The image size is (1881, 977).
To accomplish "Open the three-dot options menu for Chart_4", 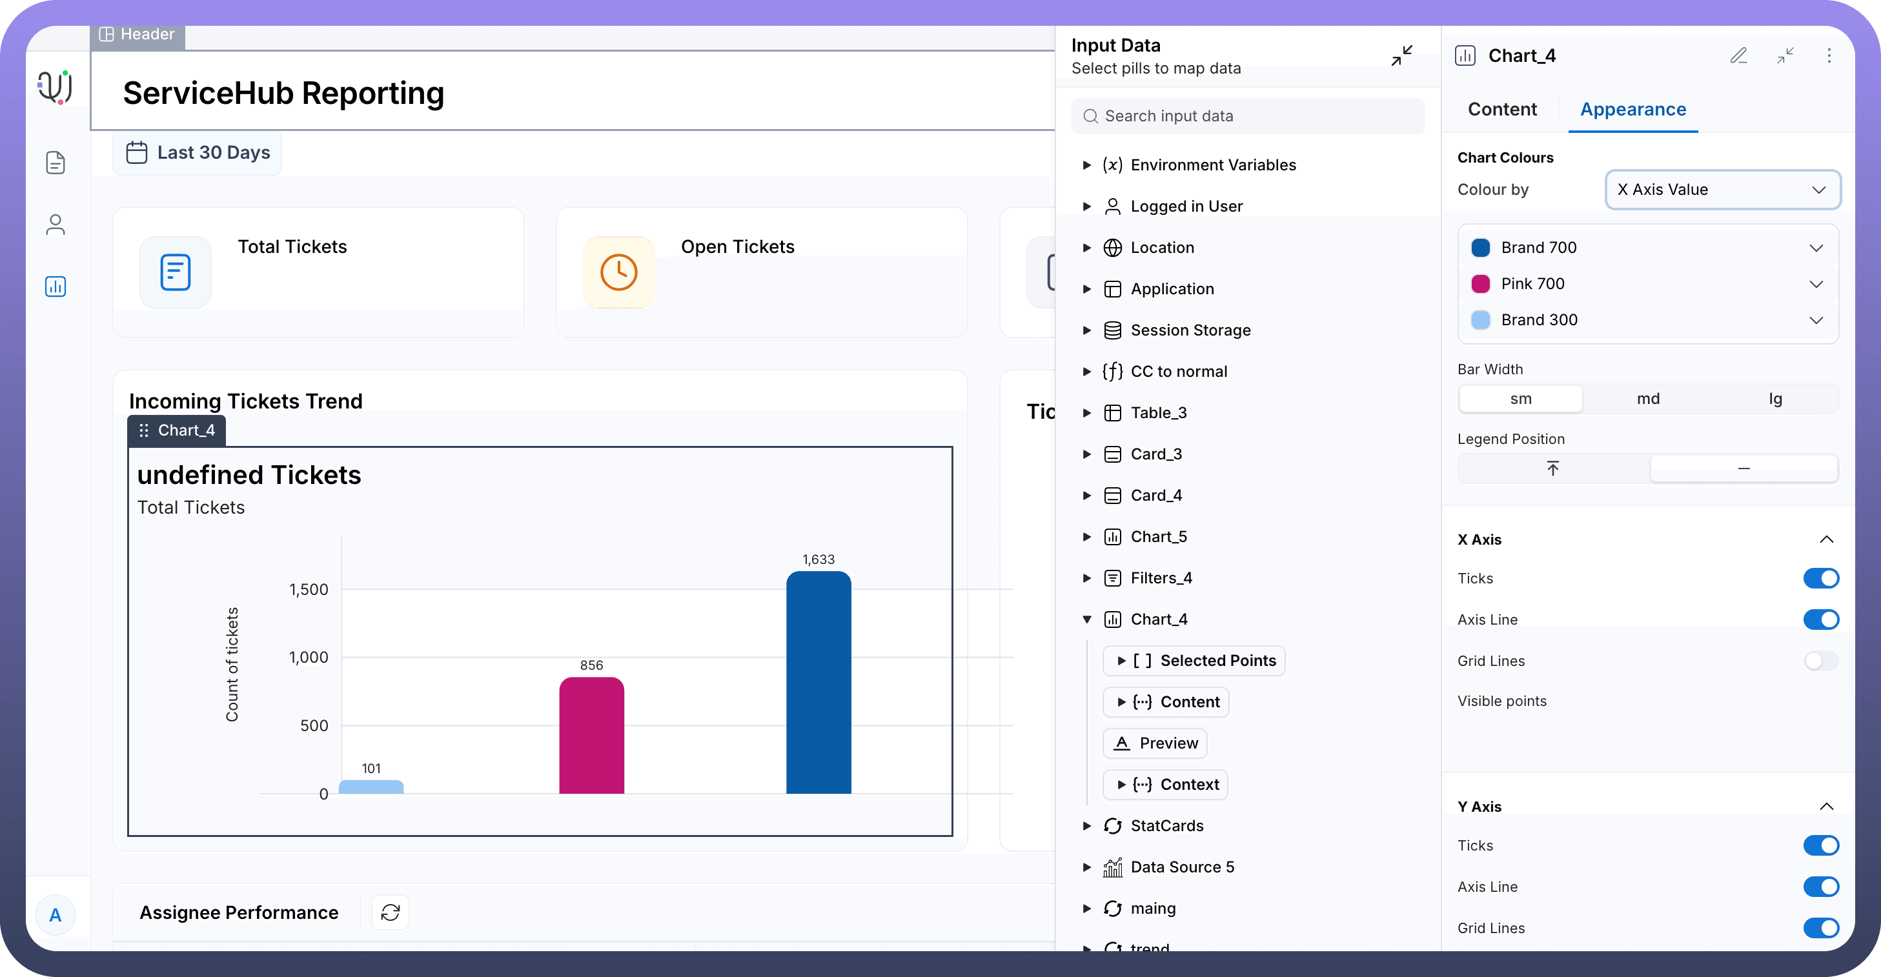I will pyautogui.click(x=1829, y=55).
